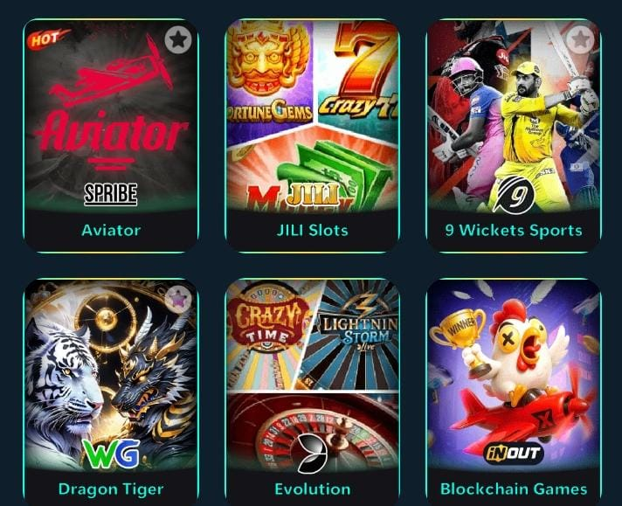The image size is (622, 506).
Task: Select the Fortune Gems thumbnail
Action: [x=271, y=75]
